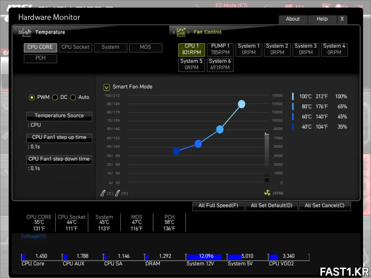371x278 pixels.
Task: Switch to the System 5 fan tab
Action: 191,64
